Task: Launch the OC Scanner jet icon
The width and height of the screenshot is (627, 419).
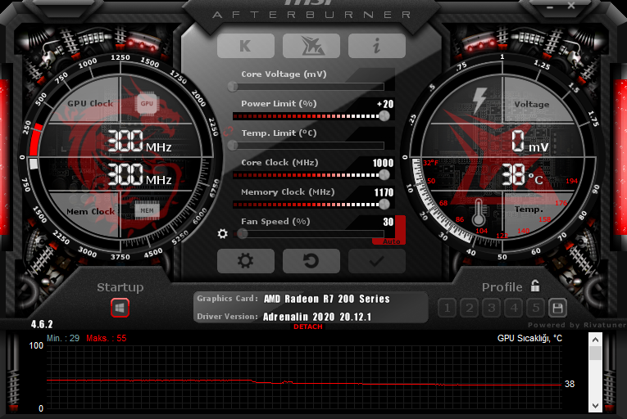Action: (x=311, y=46)
